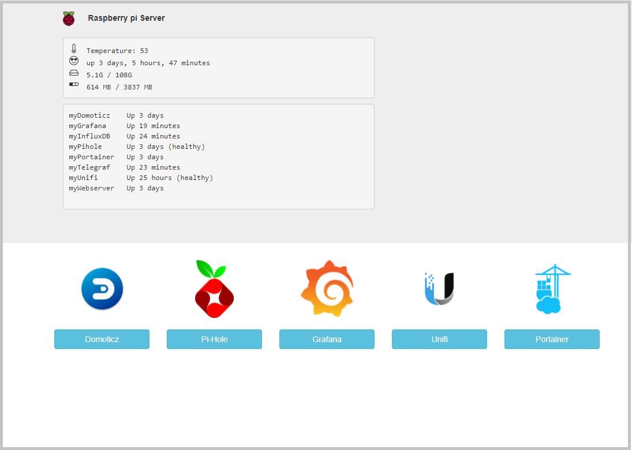
Task: Click the Raspberry pi Server title
Action: pyautogui.click(x=126, y=18)
